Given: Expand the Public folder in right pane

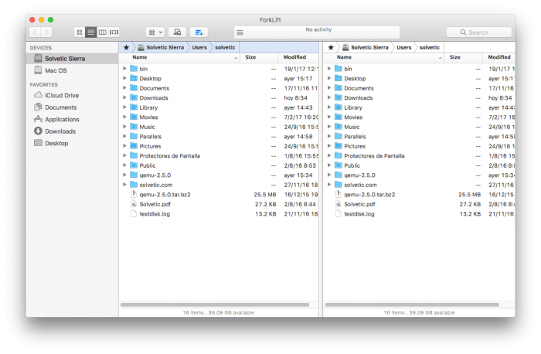Looking at the screenshot, I should (329, 165).
